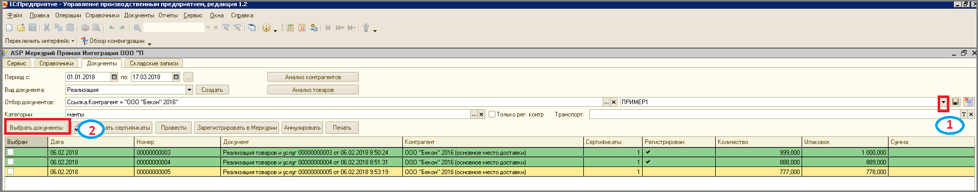Check the row for document 00000000003
978x192 pixels.
(x=10, y=152)
